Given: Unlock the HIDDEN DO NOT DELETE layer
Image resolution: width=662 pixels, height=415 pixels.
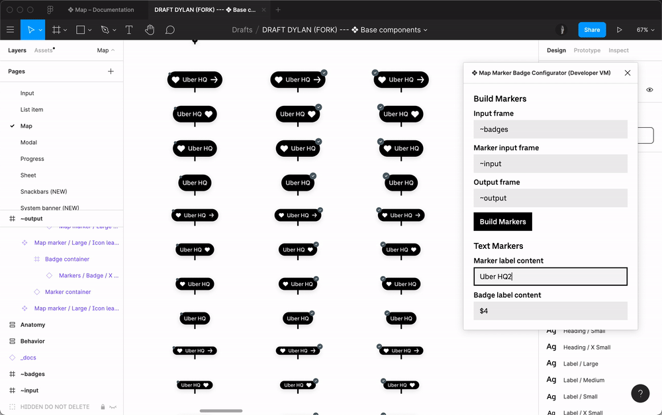Looking at the screenshot, I should pos(103,407).
